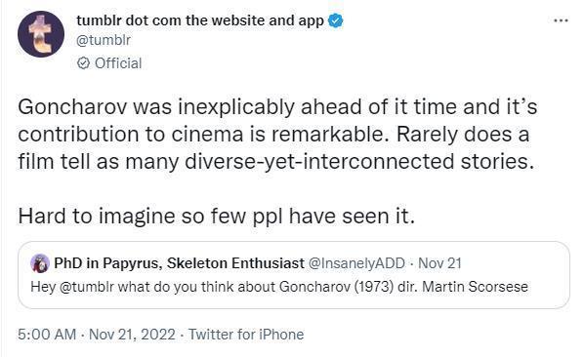Click the main tweet text starting 'Goncharov was'
Screen dimensions: 584x357
coord(277,135)
